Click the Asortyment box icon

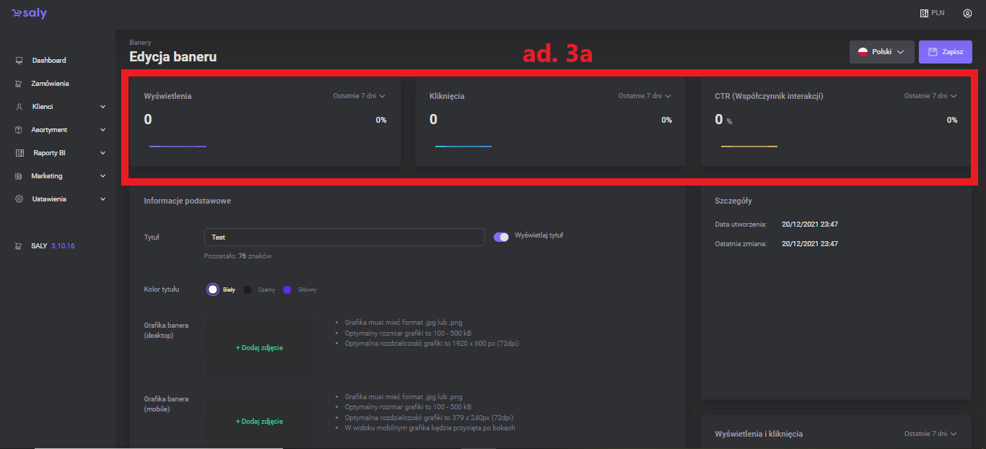tap(19, 130)
